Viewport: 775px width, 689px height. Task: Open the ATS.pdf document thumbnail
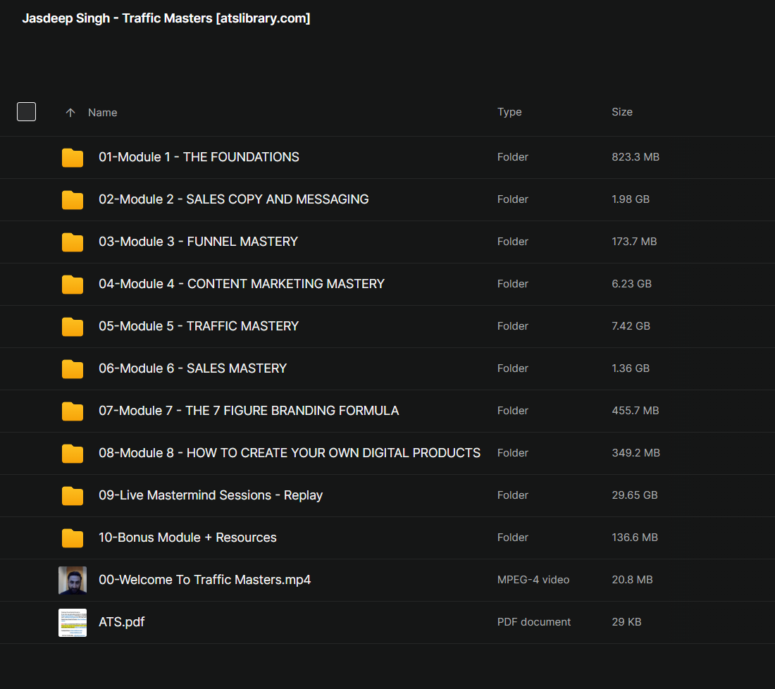(72, 622)
